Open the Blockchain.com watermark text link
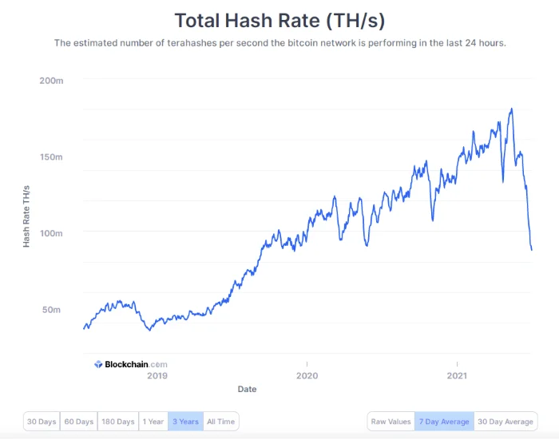 [x=135, y=364]
